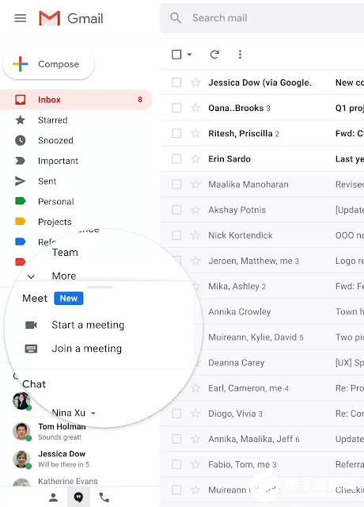Click Nina Xu's avatar
Image resolution: width=364 pixels, height=507 pixels.
(21, 401)
